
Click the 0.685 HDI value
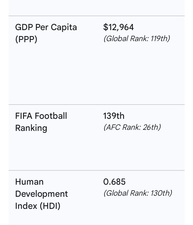pos(114,182)
